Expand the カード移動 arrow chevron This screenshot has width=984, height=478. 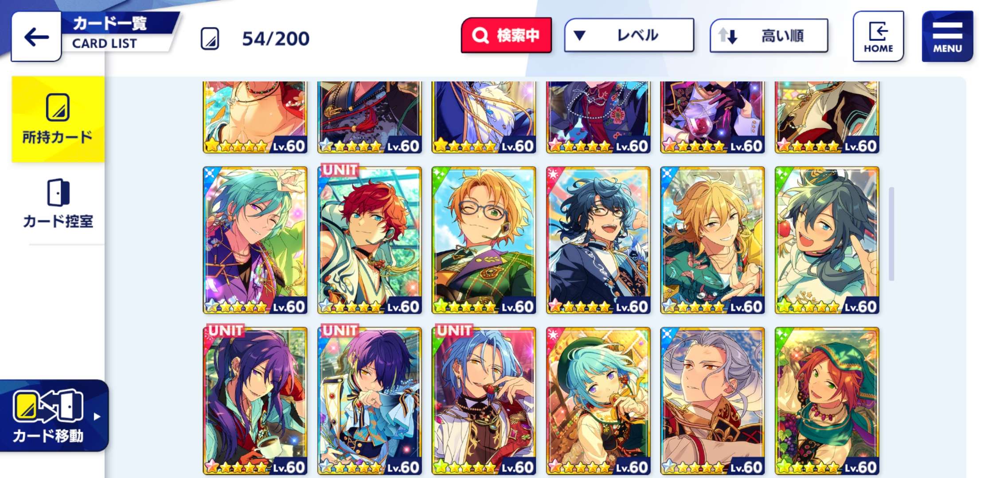pyautogui.click(x=97, y=416)
